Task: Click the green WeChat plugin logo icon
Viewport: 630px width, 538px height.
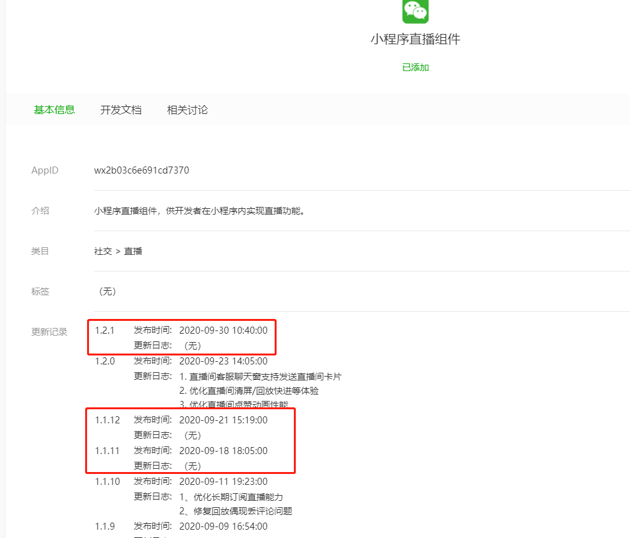Action: pos(416,12)
